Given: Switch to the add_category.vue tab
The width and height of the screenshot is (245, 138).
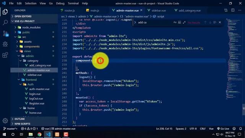Looking at the screenshot, I should tap(189, 10).
